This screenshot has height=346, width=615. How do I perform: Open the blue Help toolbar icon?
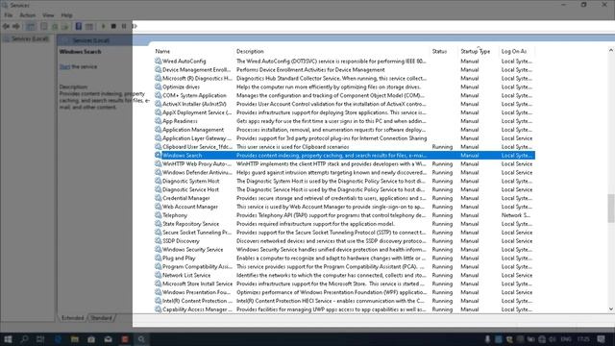point(79,26)
